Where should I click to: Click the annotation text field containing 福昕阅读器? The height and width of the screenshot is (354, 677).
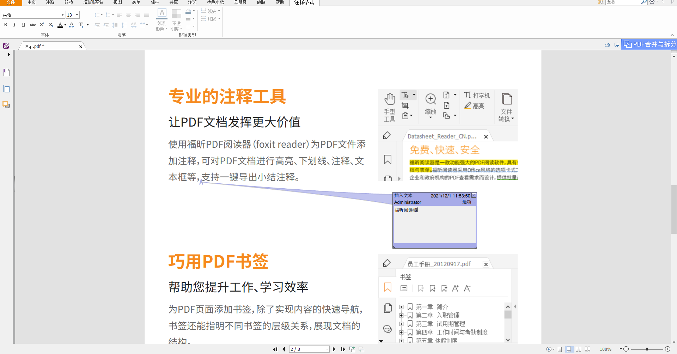[434, 224]
